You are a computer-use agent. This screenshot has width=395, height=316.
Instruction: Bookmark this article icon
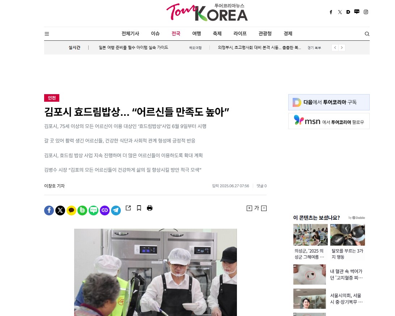(139, 208)
